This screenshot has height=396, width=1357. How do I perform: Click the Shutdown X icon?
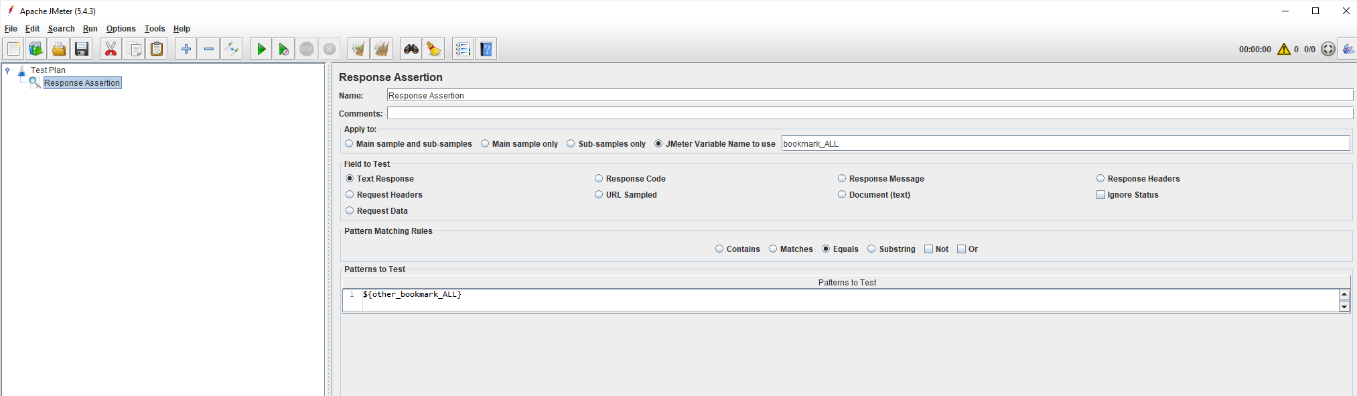tap(330, 49)
